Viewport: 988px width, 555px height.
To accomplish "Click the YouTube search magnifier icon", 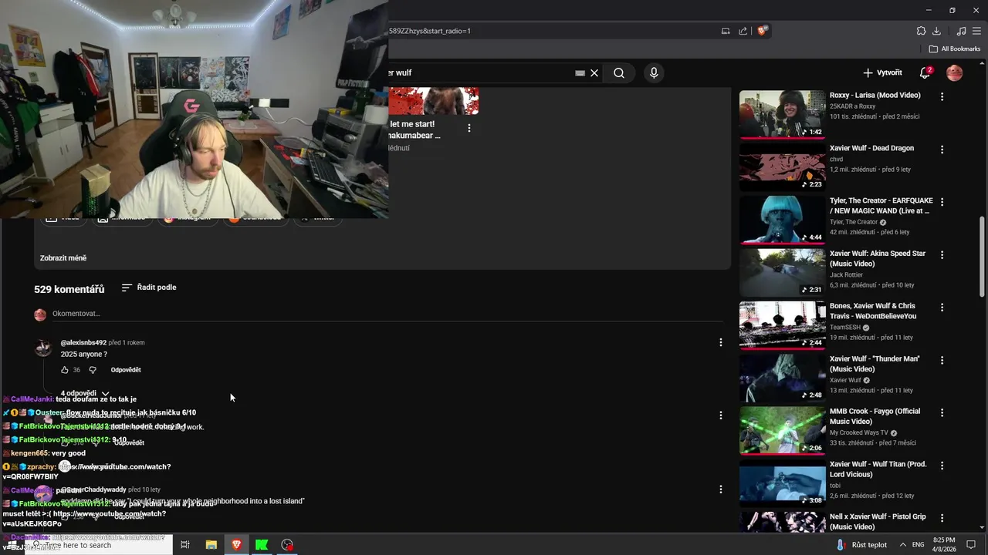I will pos(619,73).
